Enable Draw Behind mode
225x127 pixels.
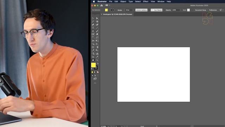click(x=95, y=75)
